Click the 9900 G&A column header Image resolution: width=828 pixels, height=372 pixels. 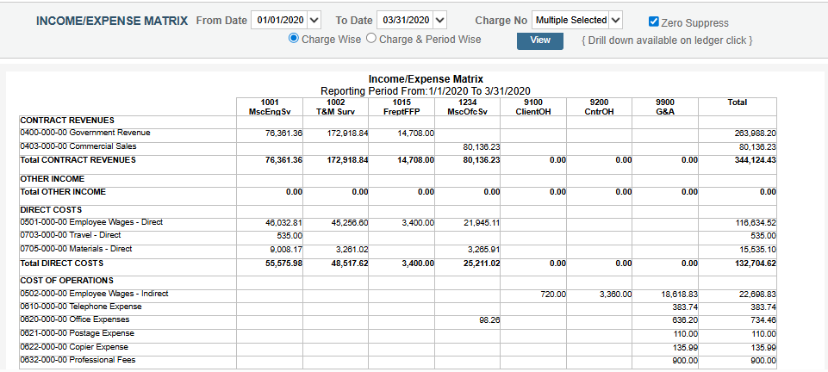pyautogui.click(x=664, y=107)
